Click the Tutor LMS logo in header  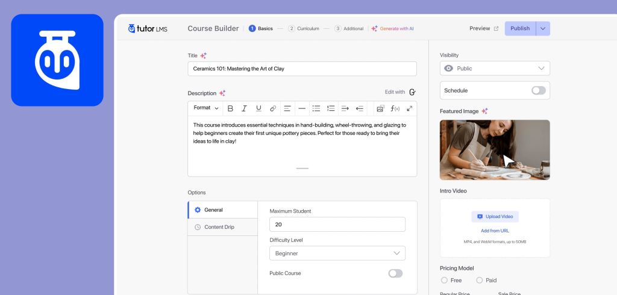(x=148, y=28)
